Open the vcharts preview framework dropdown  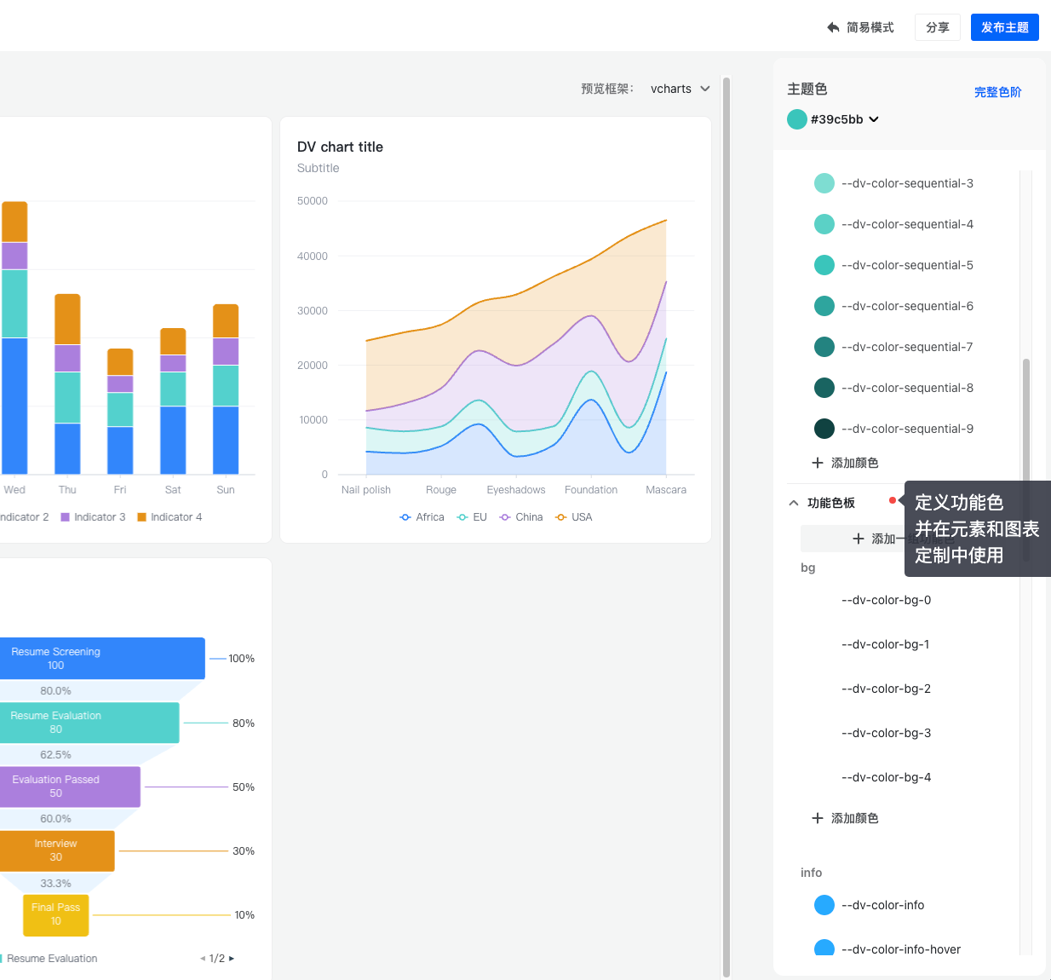tap(680, 89)
